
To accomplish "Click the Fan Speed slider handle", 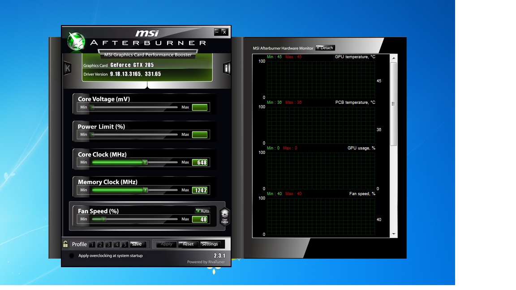I will tap(103, 219).
